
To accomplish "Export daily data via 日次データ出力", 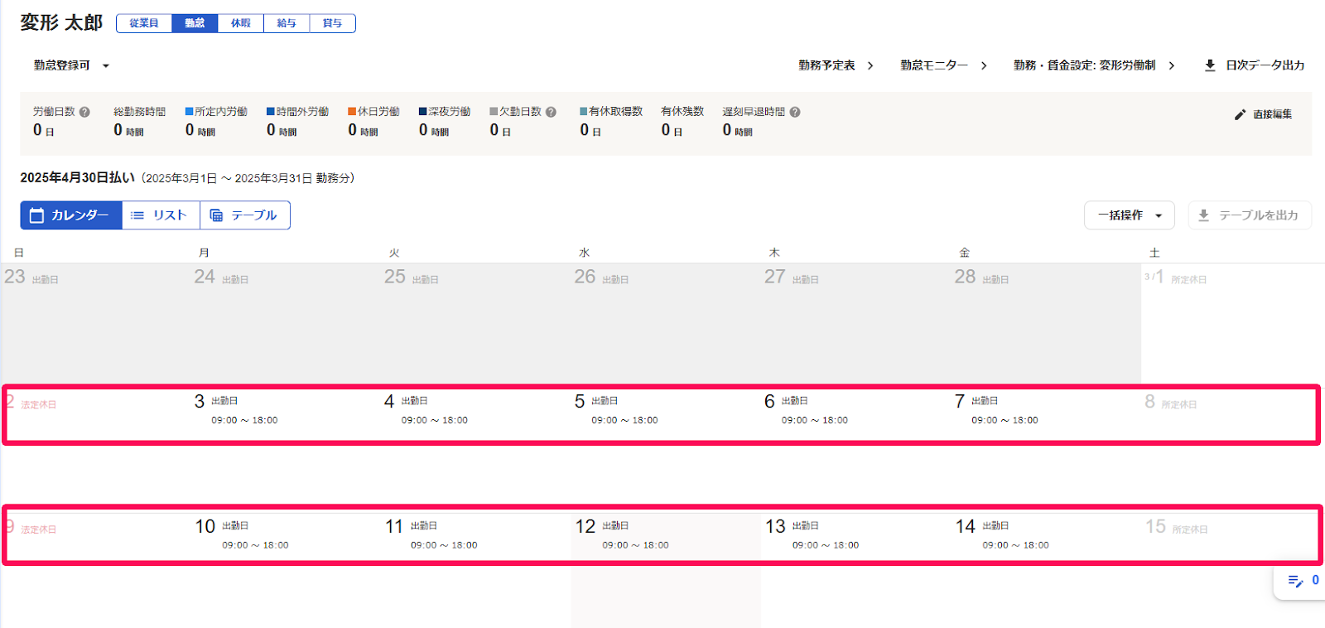I will point(1255,65).
